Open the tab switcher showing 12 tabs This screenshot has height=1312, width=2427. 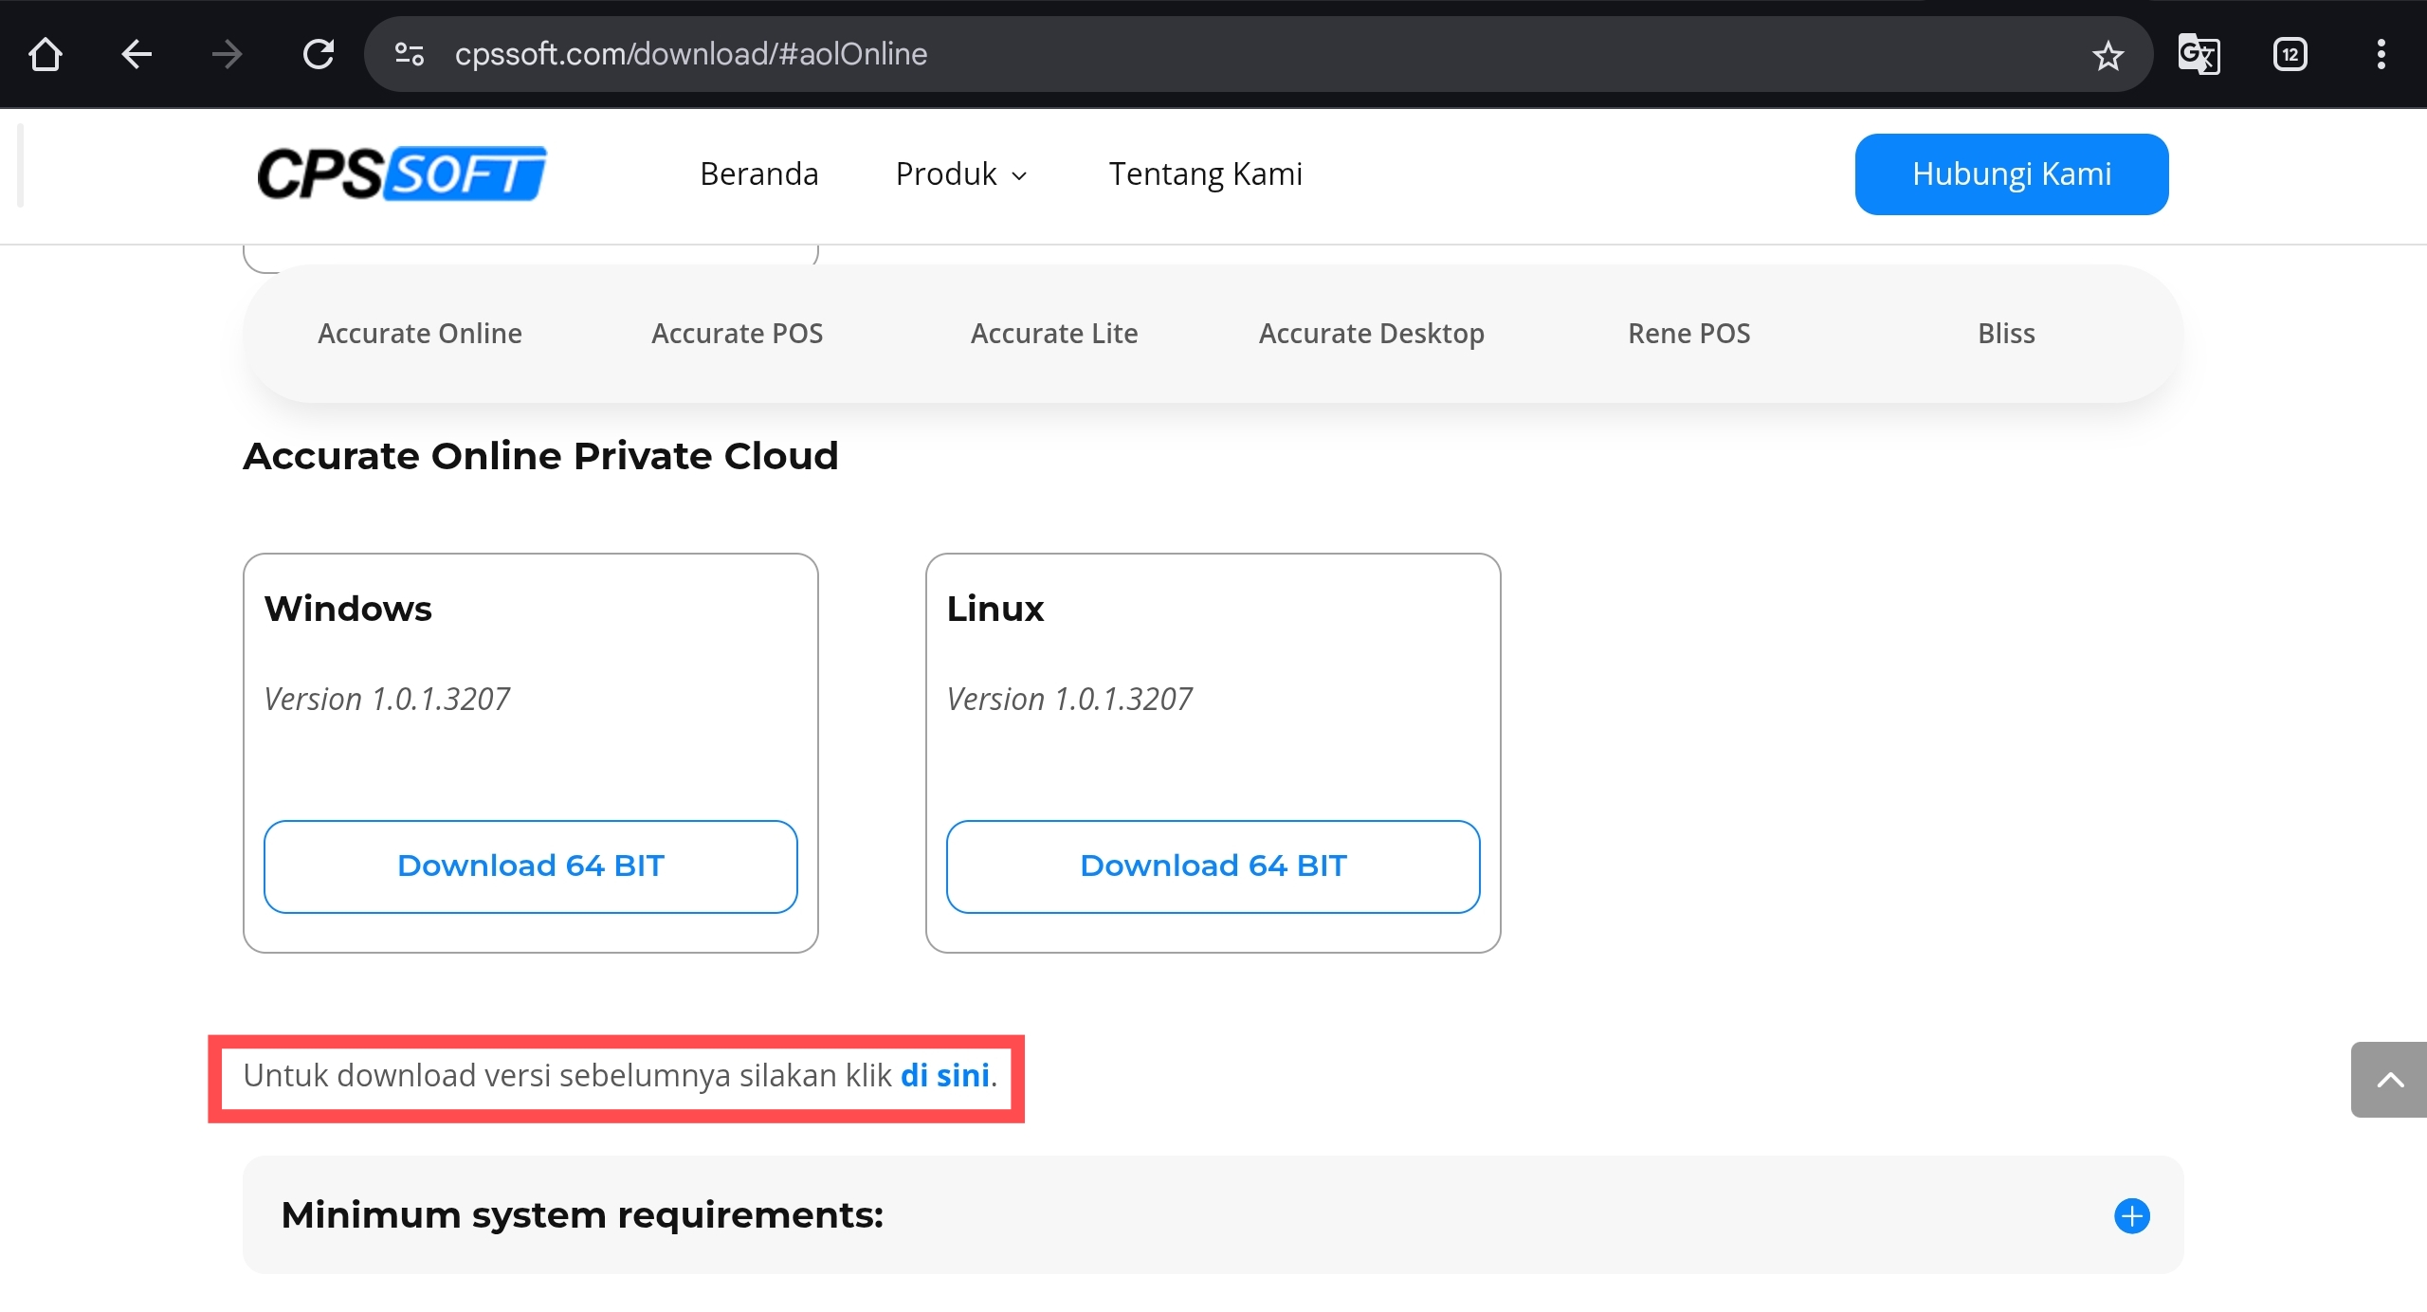pyautogui.click(x=2290, y=54)
